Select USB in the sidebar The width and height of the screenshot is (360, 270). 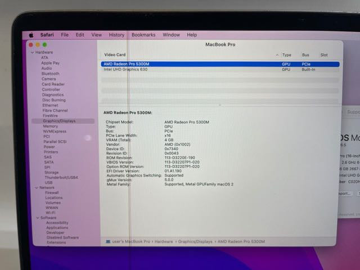click(x=49, y=182)
